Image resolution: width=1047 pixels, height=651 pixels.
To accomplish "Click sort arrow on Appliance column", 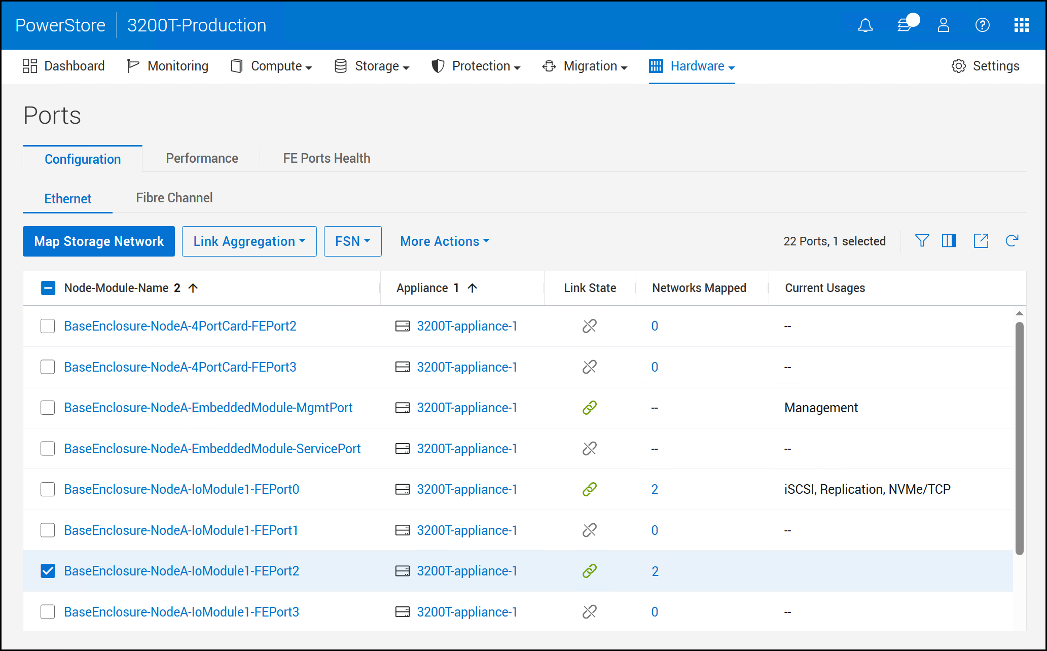I will pos(472,288).
